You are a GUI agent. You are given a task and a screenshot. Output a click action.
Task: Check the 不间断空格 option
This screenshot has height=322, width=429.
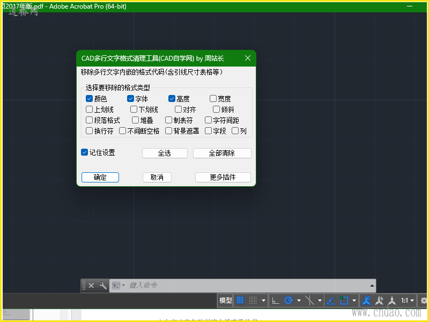point(122,130)
